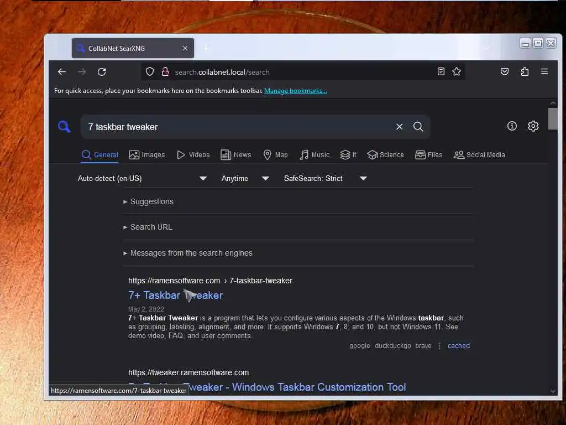The image size is (566, 425).
Task: Open the list all tabs chevron
Action: coord(486,48)
